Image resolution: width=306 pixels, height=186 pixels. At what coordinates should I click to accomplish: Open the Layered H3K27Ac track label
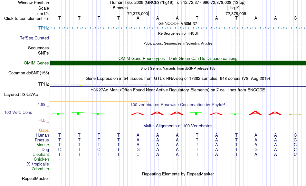pyautogui.click(x=21, y=95)
